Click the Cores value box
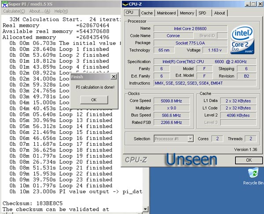This screenshot has width=264, height=214. (217, 139)
